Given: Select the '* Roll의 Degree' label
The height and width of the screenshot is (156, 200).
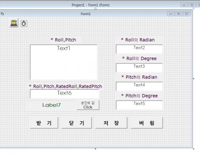Looking at the screenshot, I should point(139,58).
